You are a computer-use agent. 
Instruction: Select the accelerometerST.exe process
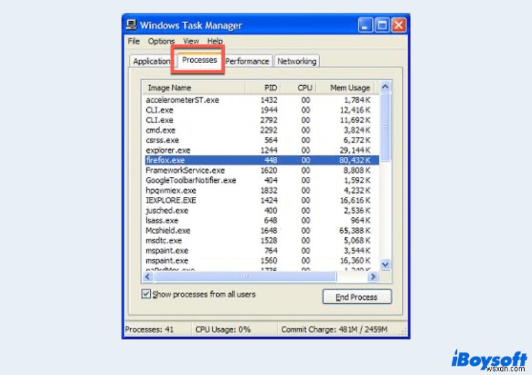[261, 100]
